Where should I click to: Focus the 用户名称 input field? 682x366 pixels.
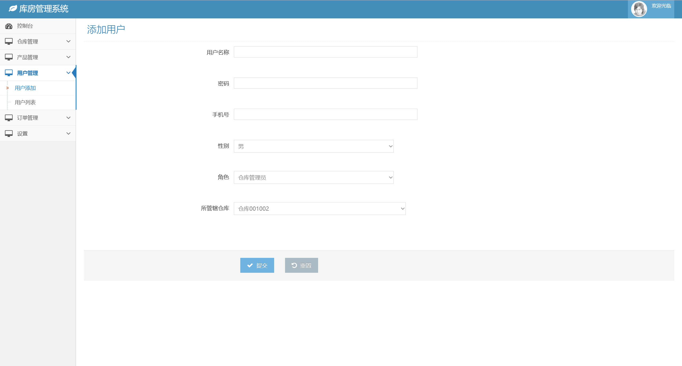coord(325,52)
